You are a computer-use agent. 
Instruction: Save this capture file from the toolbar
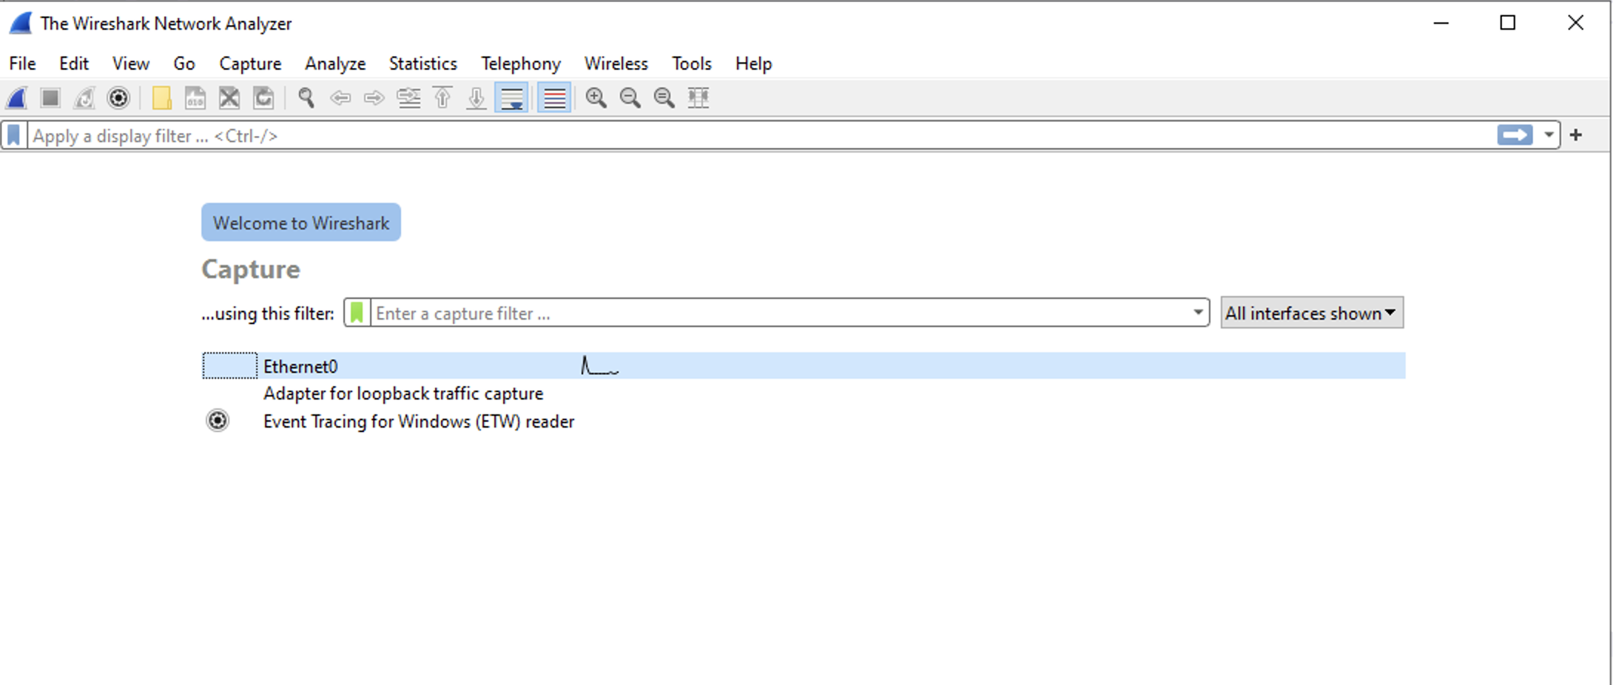click(195, 98)
